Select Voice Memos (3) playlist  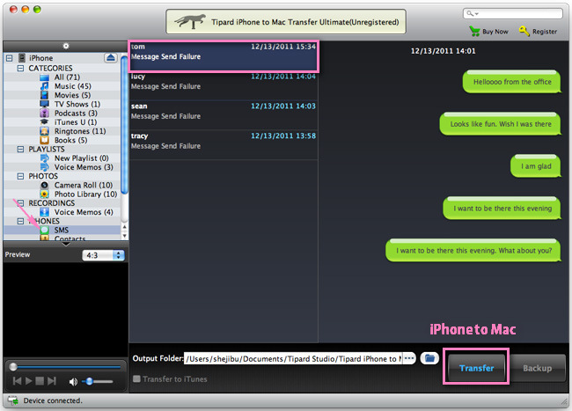(84, 167)
